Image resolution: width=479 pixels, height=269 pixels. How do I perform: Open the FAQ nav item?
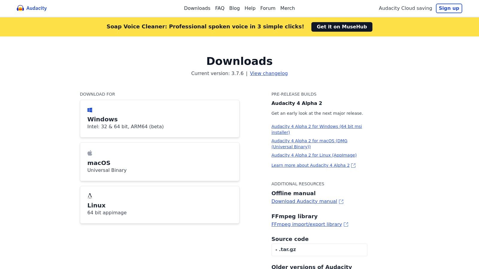(x=220, y=8)
